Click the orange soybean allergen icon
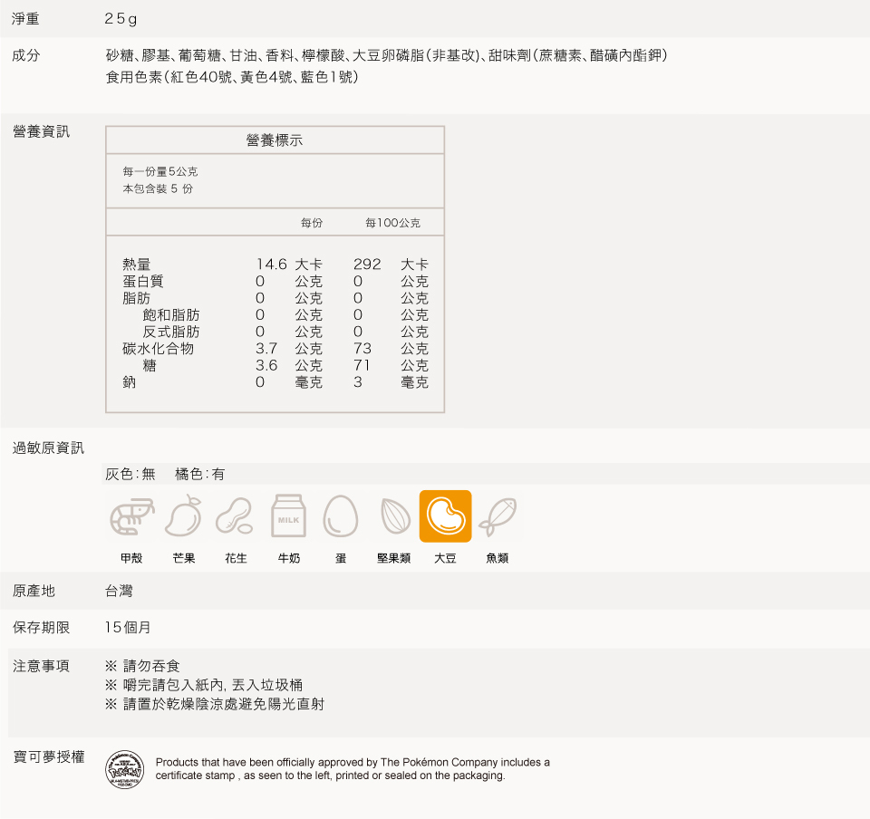This screenshot has height=819, width=870. pyautogui.click(x=446, y=516)
